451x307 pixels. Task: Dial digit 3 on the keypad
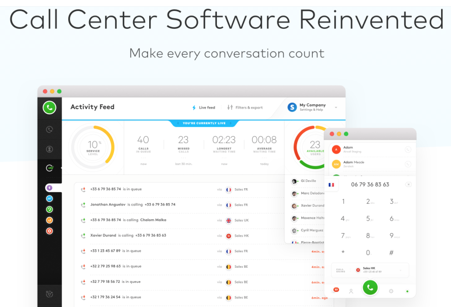pyautogui.click(x=393, y=201)
